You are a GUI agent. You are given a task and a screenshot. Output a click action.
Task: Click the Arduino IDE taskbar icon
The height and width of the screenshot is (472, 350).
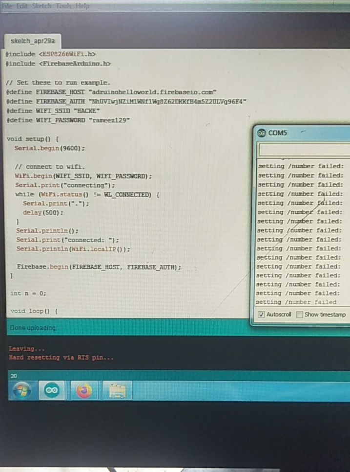click(x=51, y=390)
